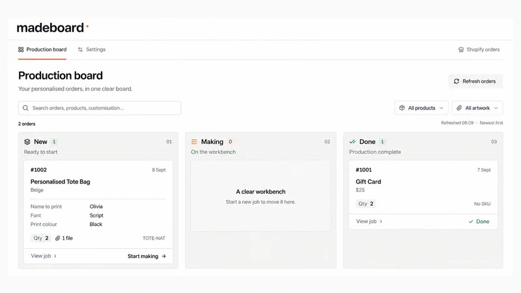This screenshot has height=293, width=521.
Task: Click the A clear workbench placeholder
Action: tap(260, 196)
